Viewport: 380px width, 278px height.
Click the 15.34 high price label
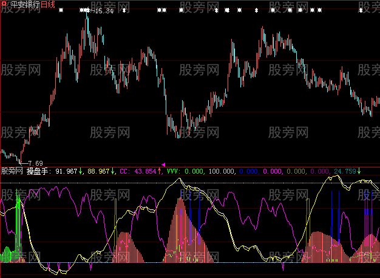[104, 12]
